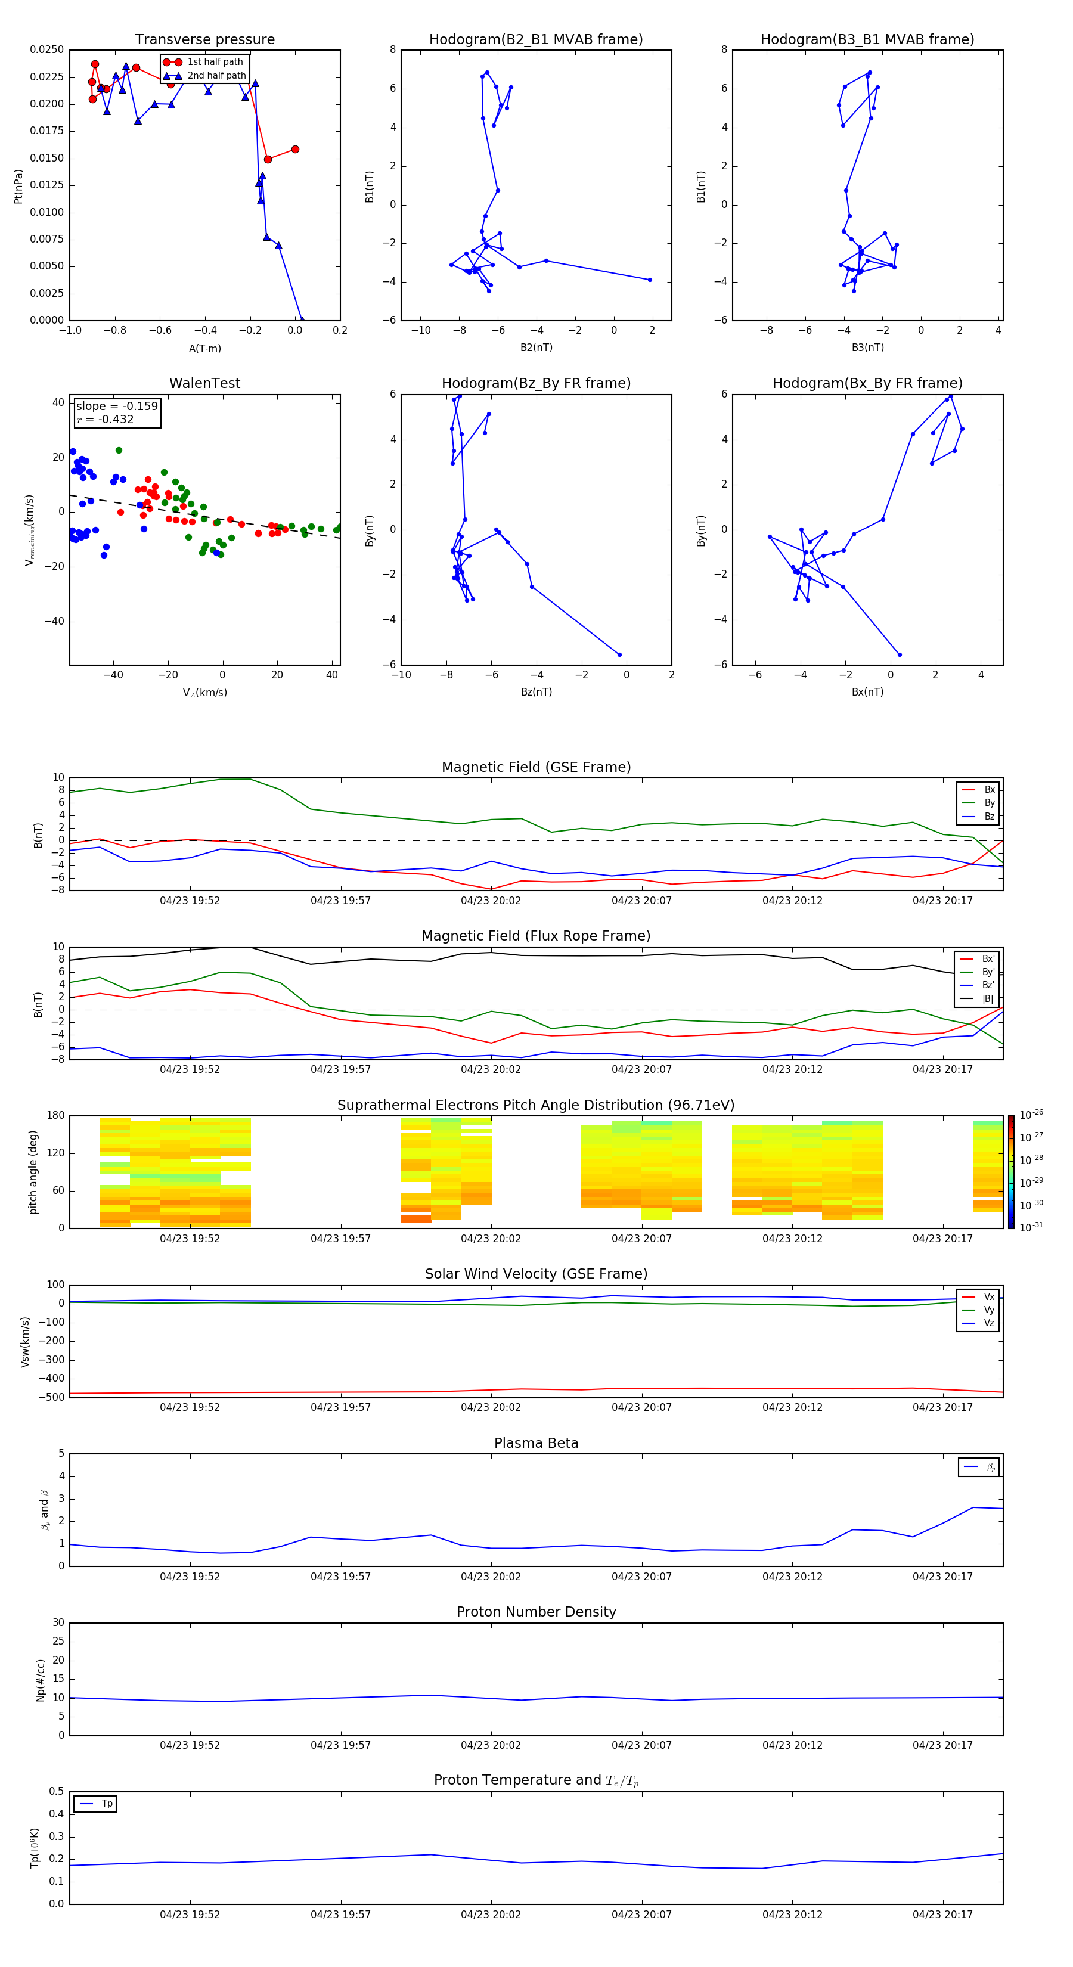The height and width of the screenshot is (1967, 1073).
Task: Click the "Vsw(km/s)" y-axis label
Action: 25,1342
